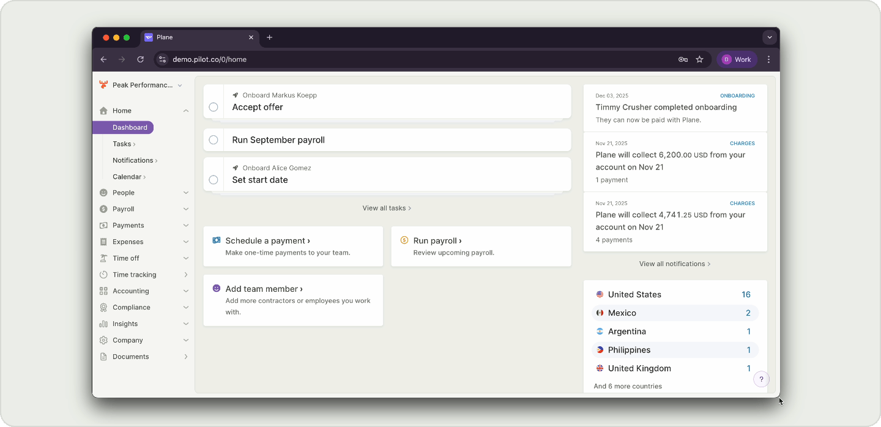This screenshot has width=881, height=427.
Task: Click View all tasks link
Action: [387, 208]
